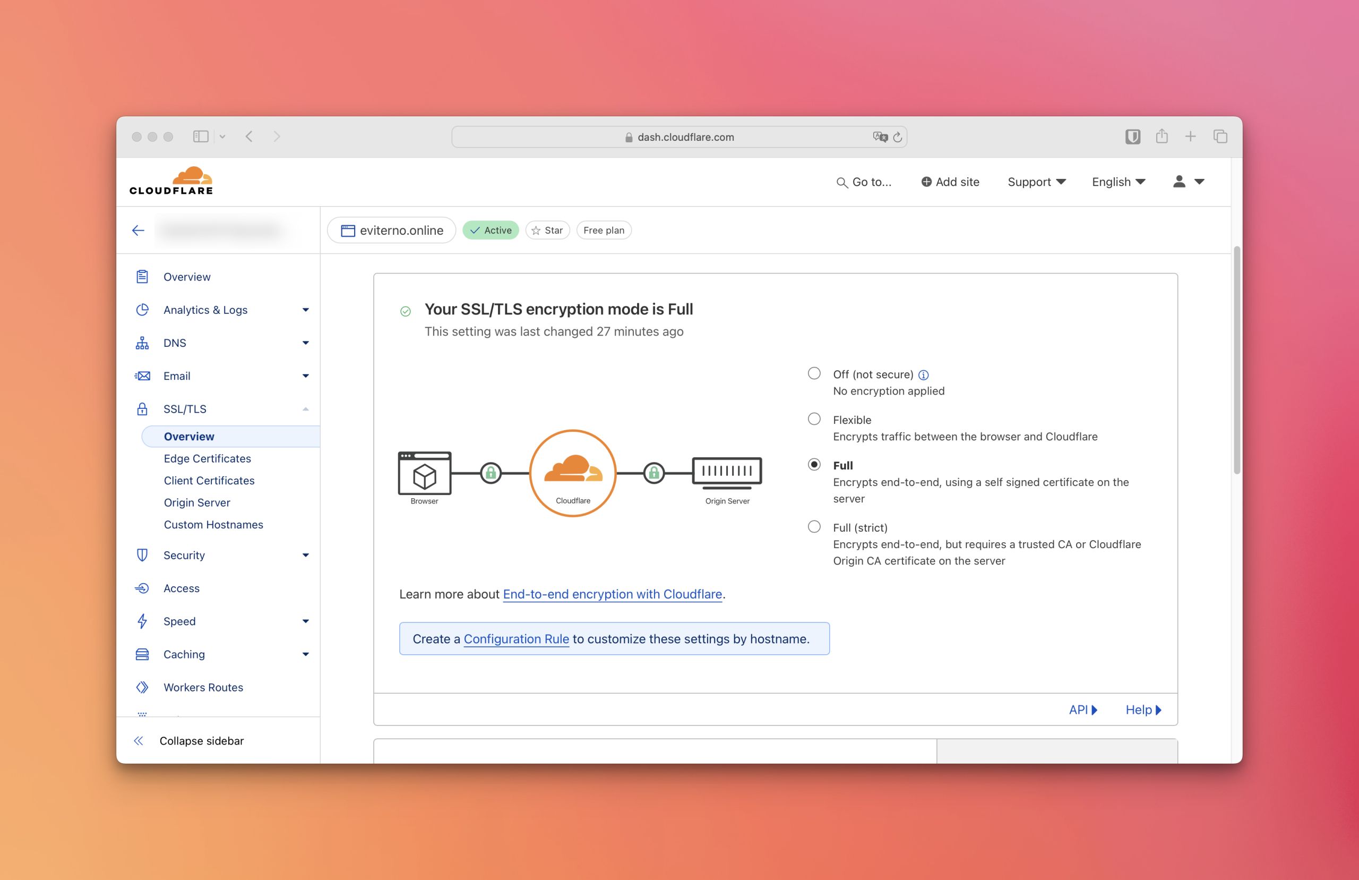1359x880 pixels.
Task: Select the Full encryption radio button
Action: (x=814, y=465)
